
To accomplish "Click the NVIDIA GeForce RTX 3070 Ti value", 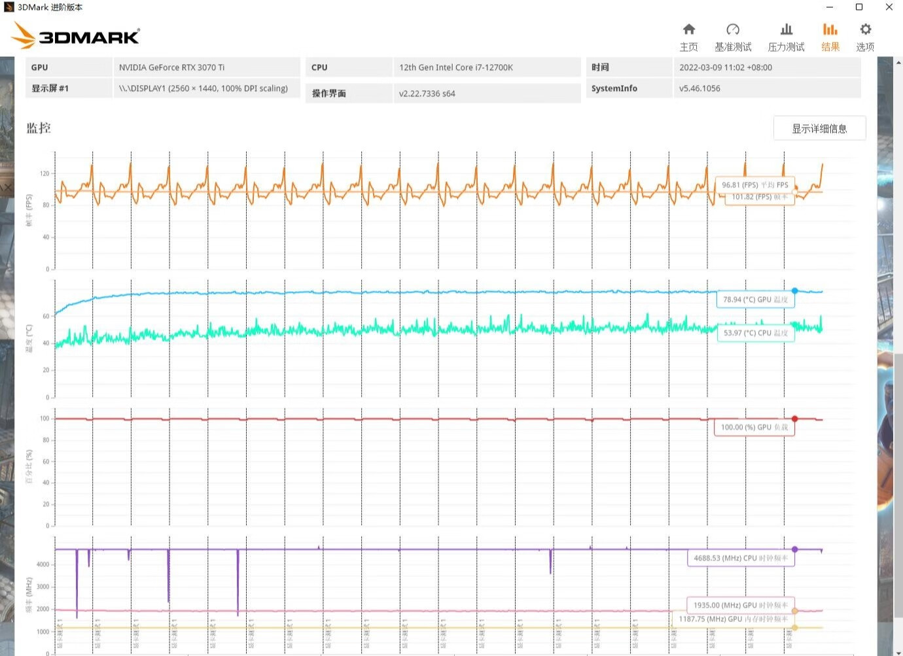I will (x=171, y=67).
